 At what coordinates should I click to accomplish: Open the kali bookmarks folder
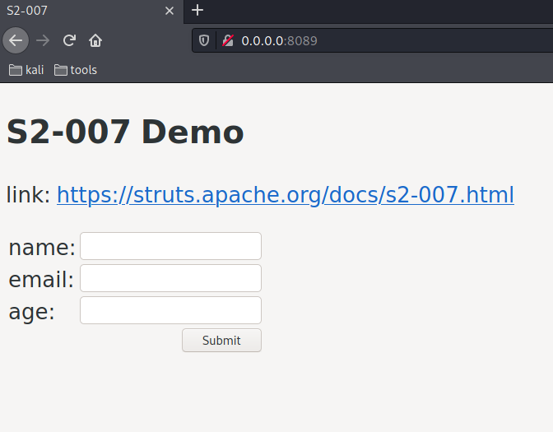point(26,70)
